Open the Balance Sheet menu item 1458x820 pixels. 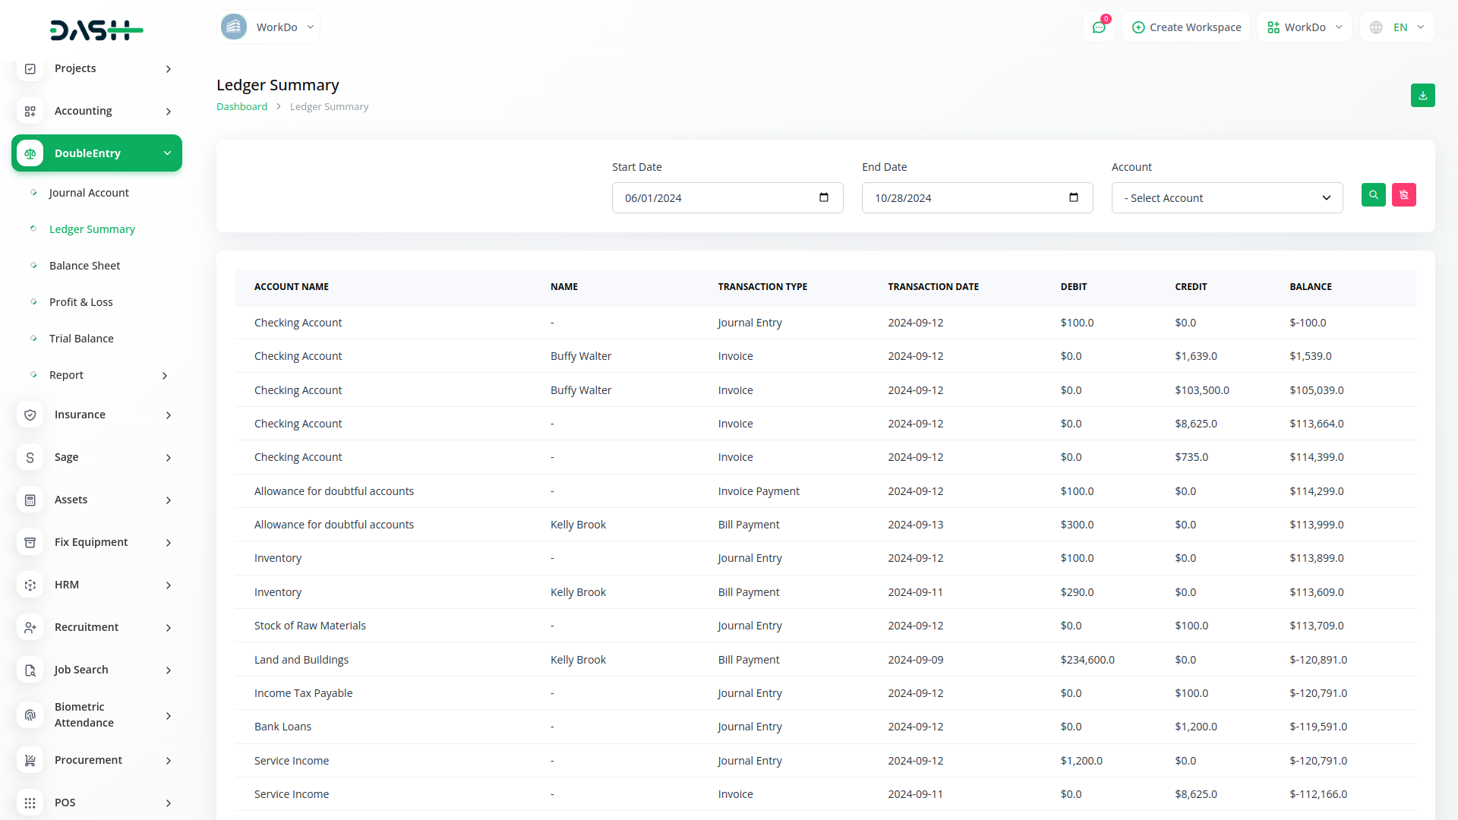click(84, 266)
